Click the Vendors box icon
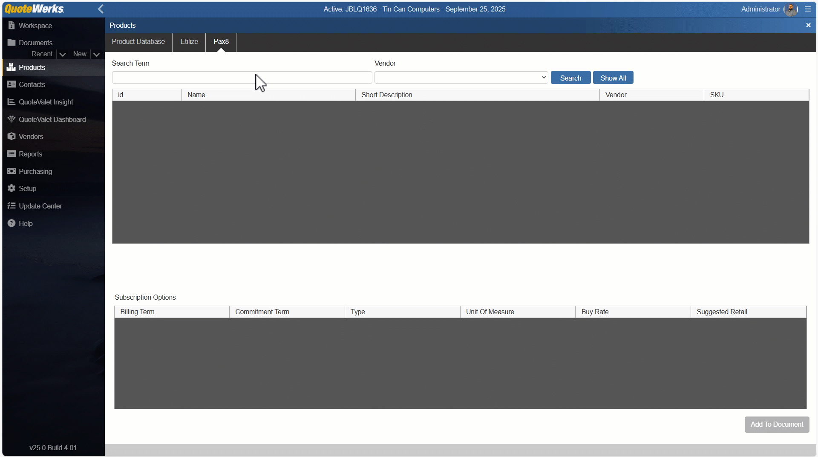Viewport: 818px width, 457px height. [x=12, y=136]
